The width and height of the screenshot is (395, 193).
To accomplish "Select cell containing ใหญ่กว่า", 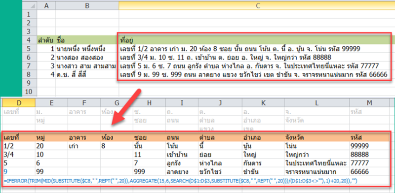I will pos(316,154).
